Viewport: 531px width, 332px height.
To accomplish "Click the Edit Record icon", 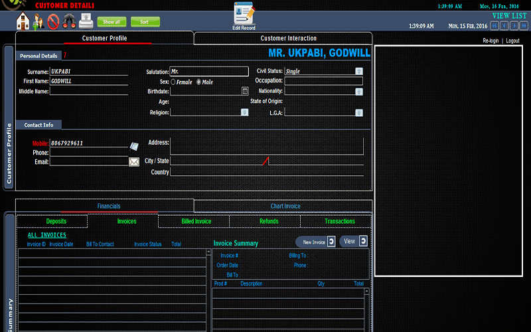I will click(x=244, y=15).
